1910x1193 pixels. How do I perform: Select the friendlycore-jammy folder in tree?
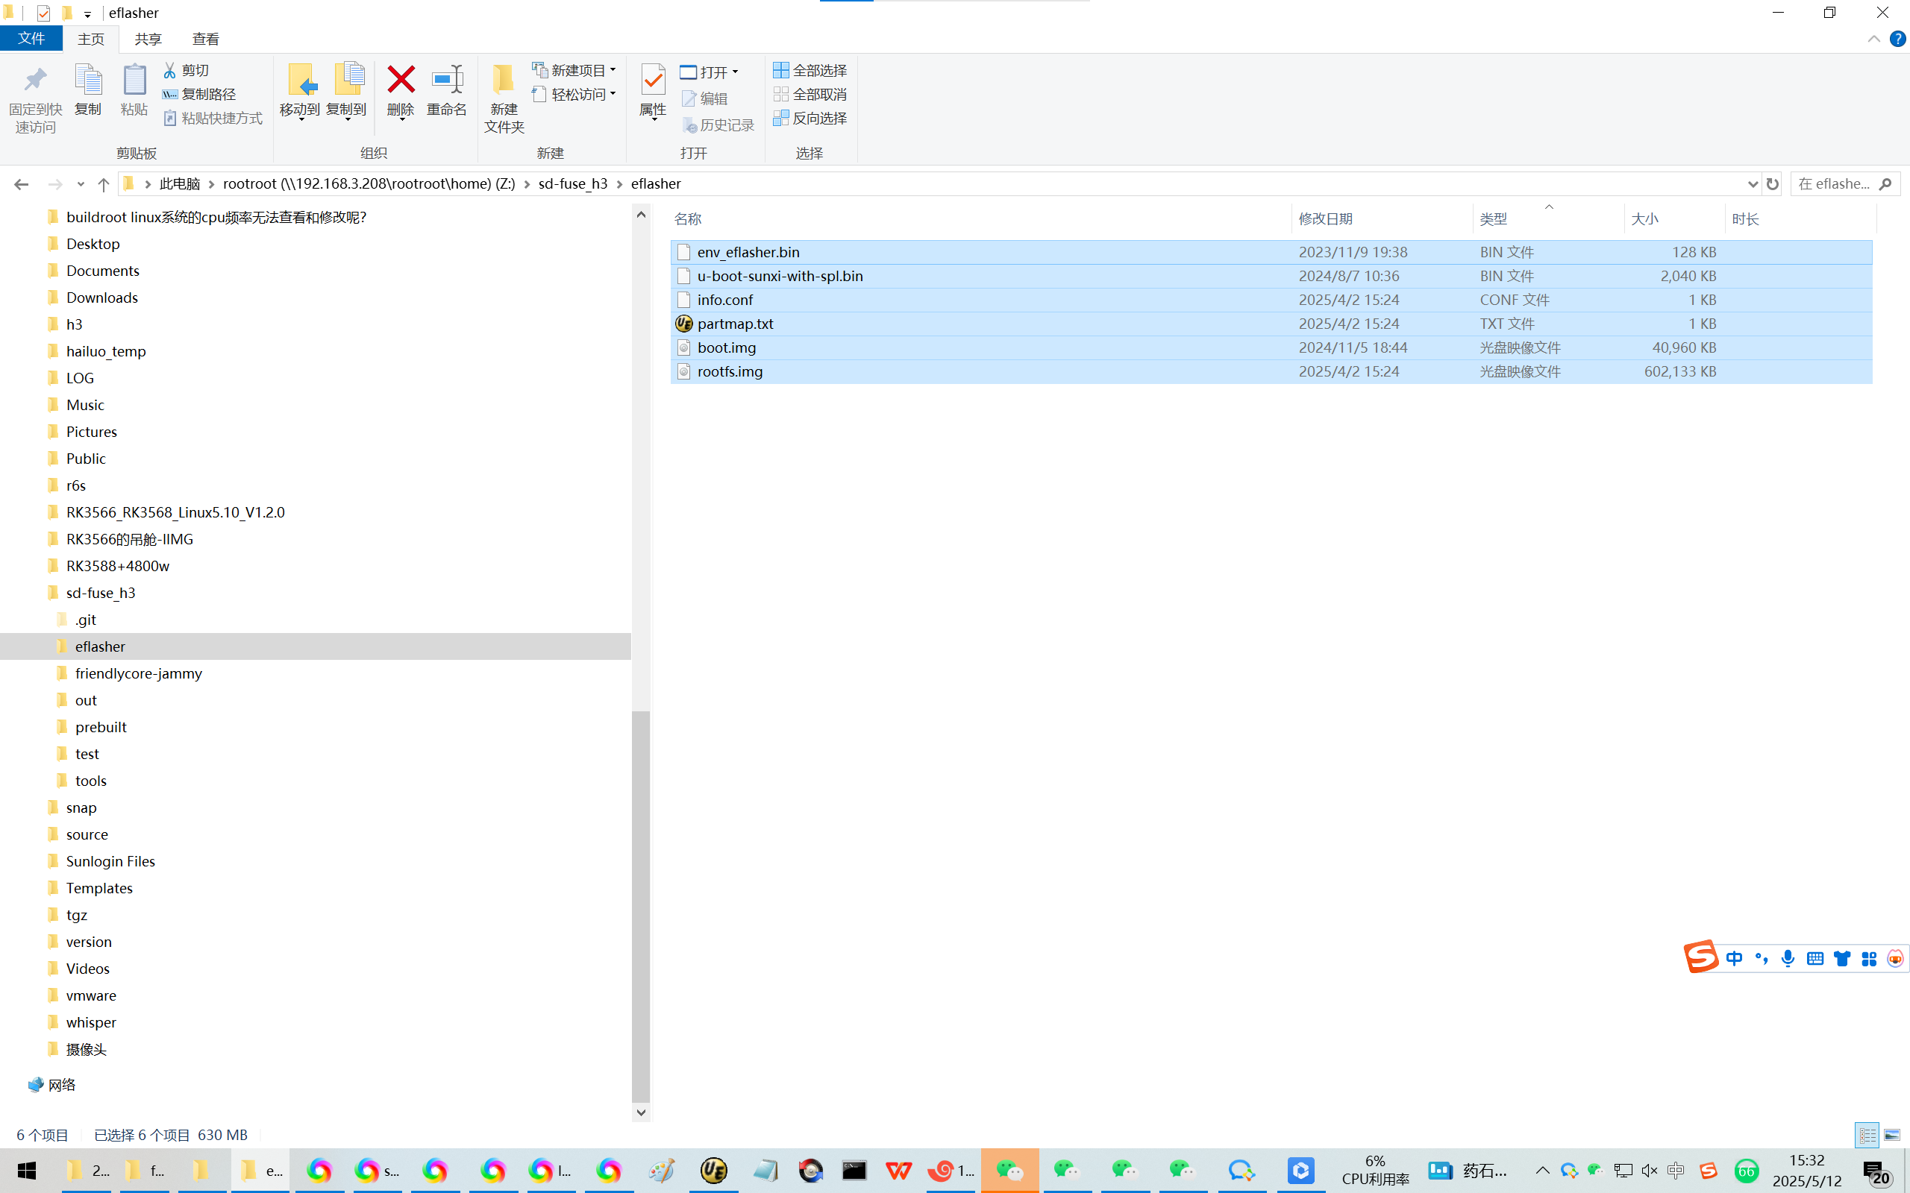(138, 673)
